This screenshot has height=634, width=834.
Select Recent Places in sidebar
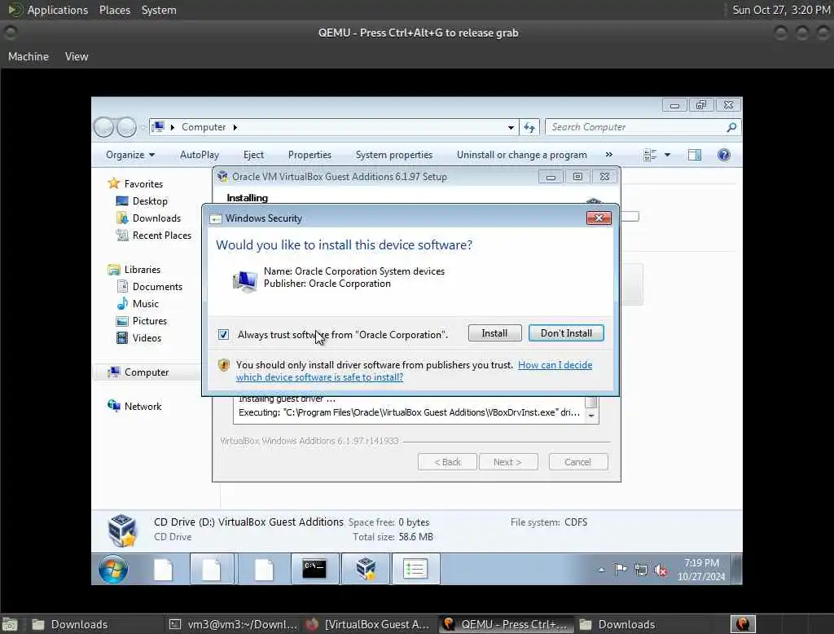[x=162, y=236]
